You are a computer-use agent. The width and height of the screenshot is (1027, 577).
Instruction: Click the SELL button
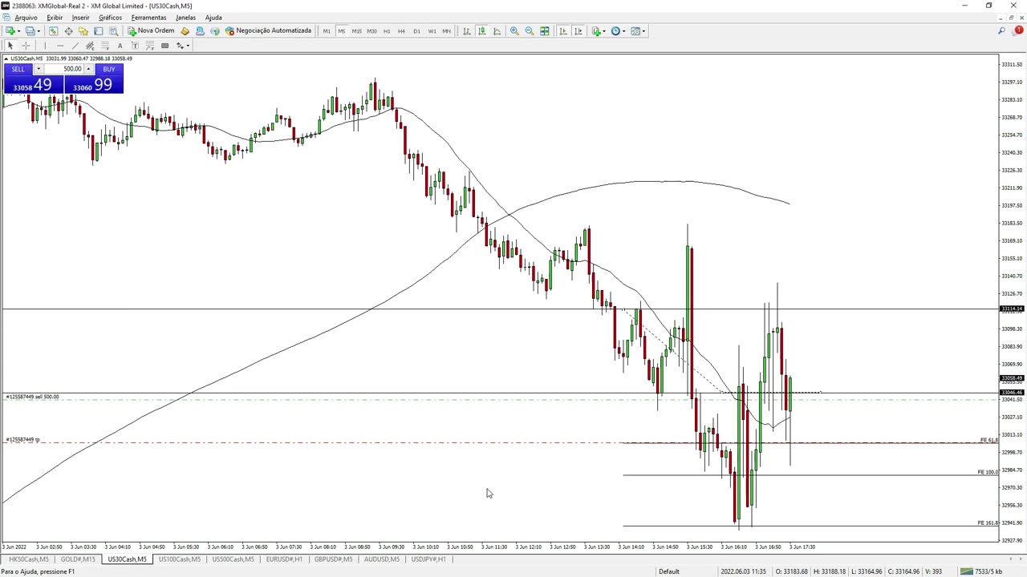pos(18,69)
